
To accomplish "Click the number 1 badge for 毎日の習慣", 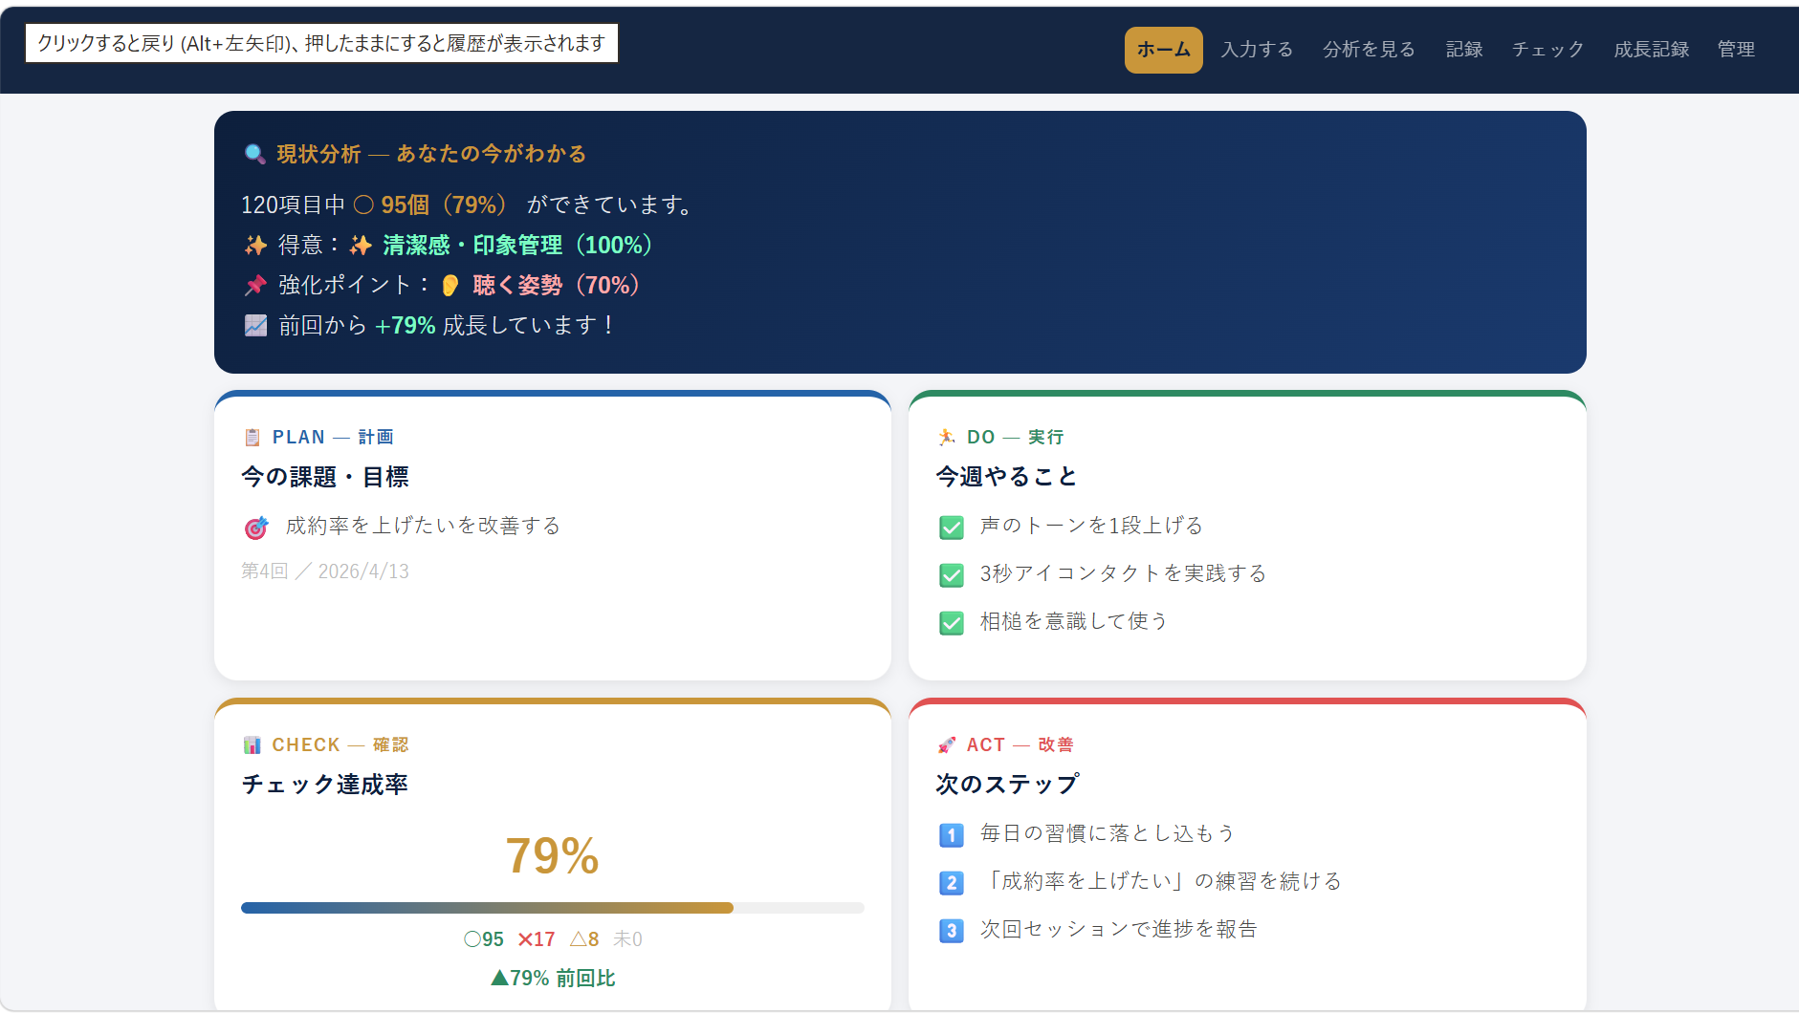I will (x=951, y=835).
